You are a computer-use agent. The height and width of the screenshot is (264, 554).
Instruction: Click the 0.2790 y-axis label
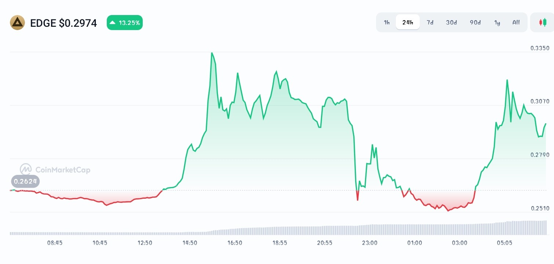coord(540,155)
